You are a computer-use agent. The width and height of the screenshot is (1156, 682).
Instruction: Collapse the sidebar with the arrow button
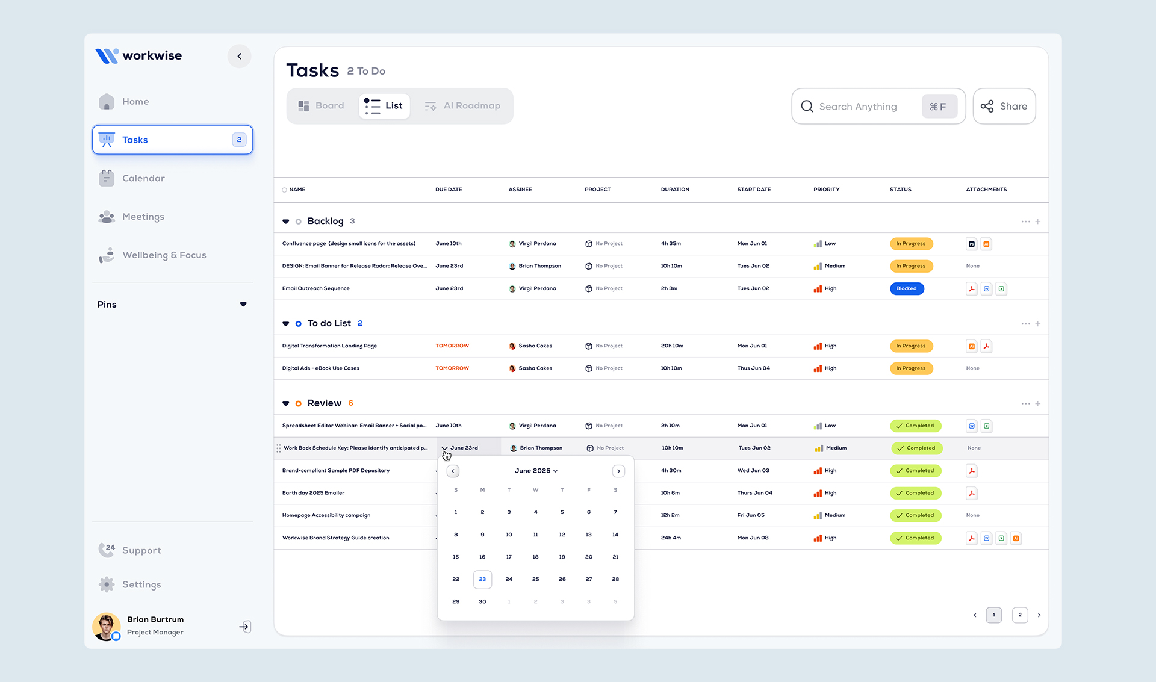[x=239, y=55]
